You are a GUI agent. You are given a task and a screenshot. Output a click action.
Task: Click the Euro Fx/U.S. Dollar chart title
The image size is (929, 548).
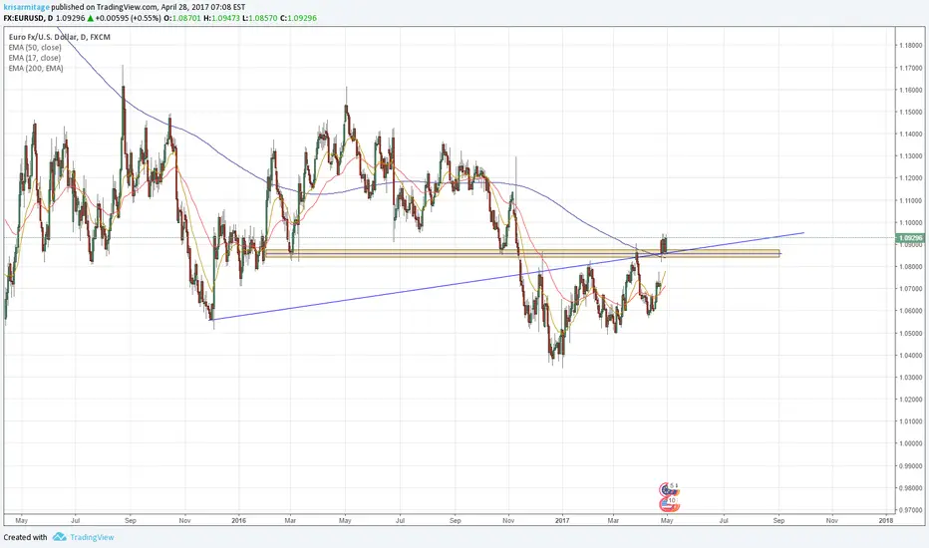59,37
